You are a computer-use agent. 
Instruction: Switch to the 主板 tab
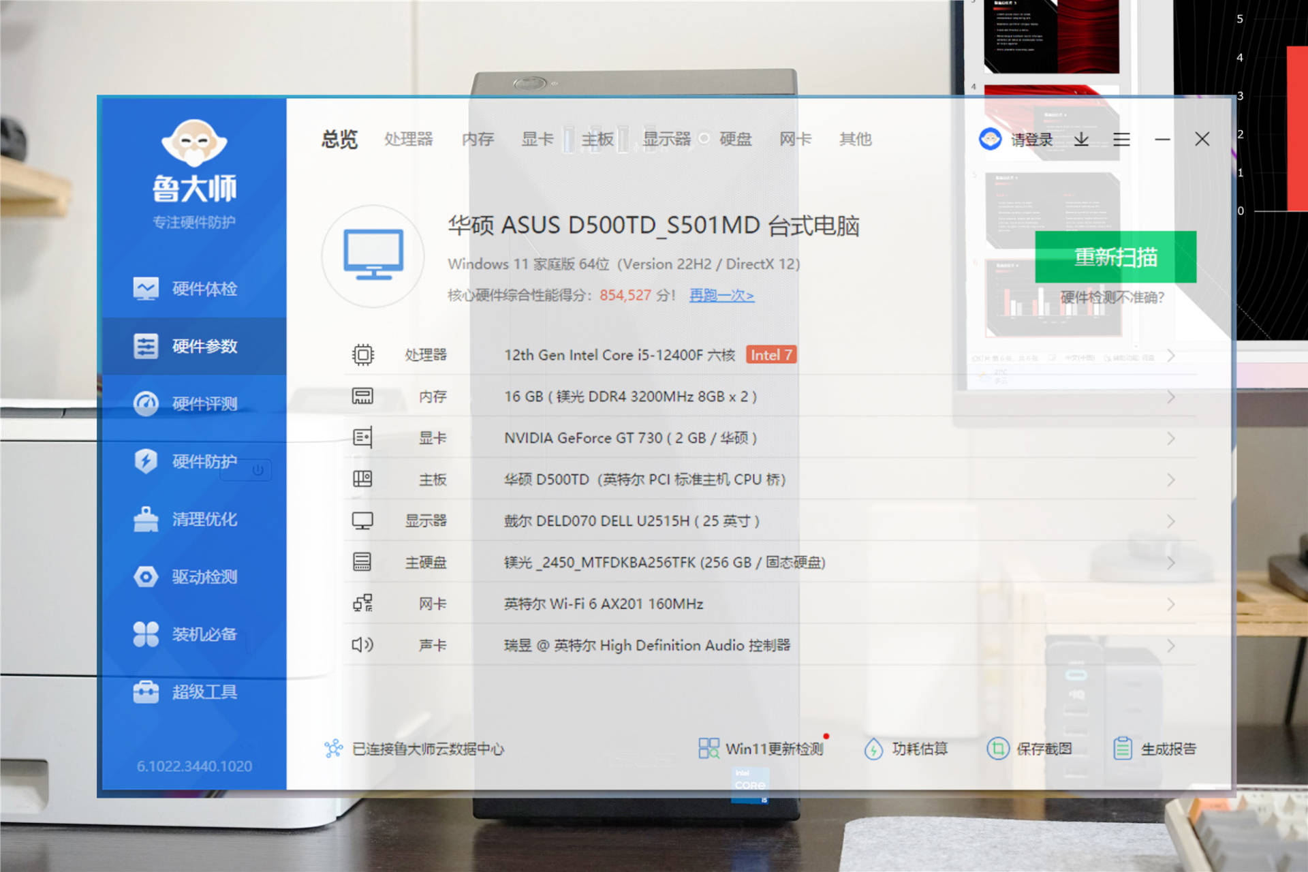coord(597,140)
